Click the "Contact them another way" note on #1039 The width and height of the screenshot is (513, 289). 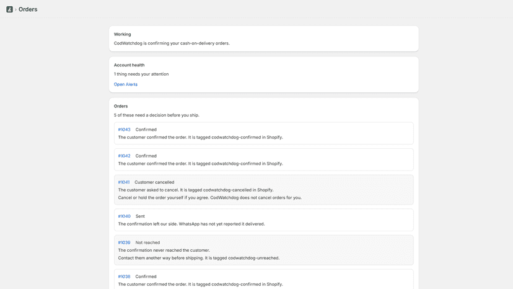coord(199,258)
